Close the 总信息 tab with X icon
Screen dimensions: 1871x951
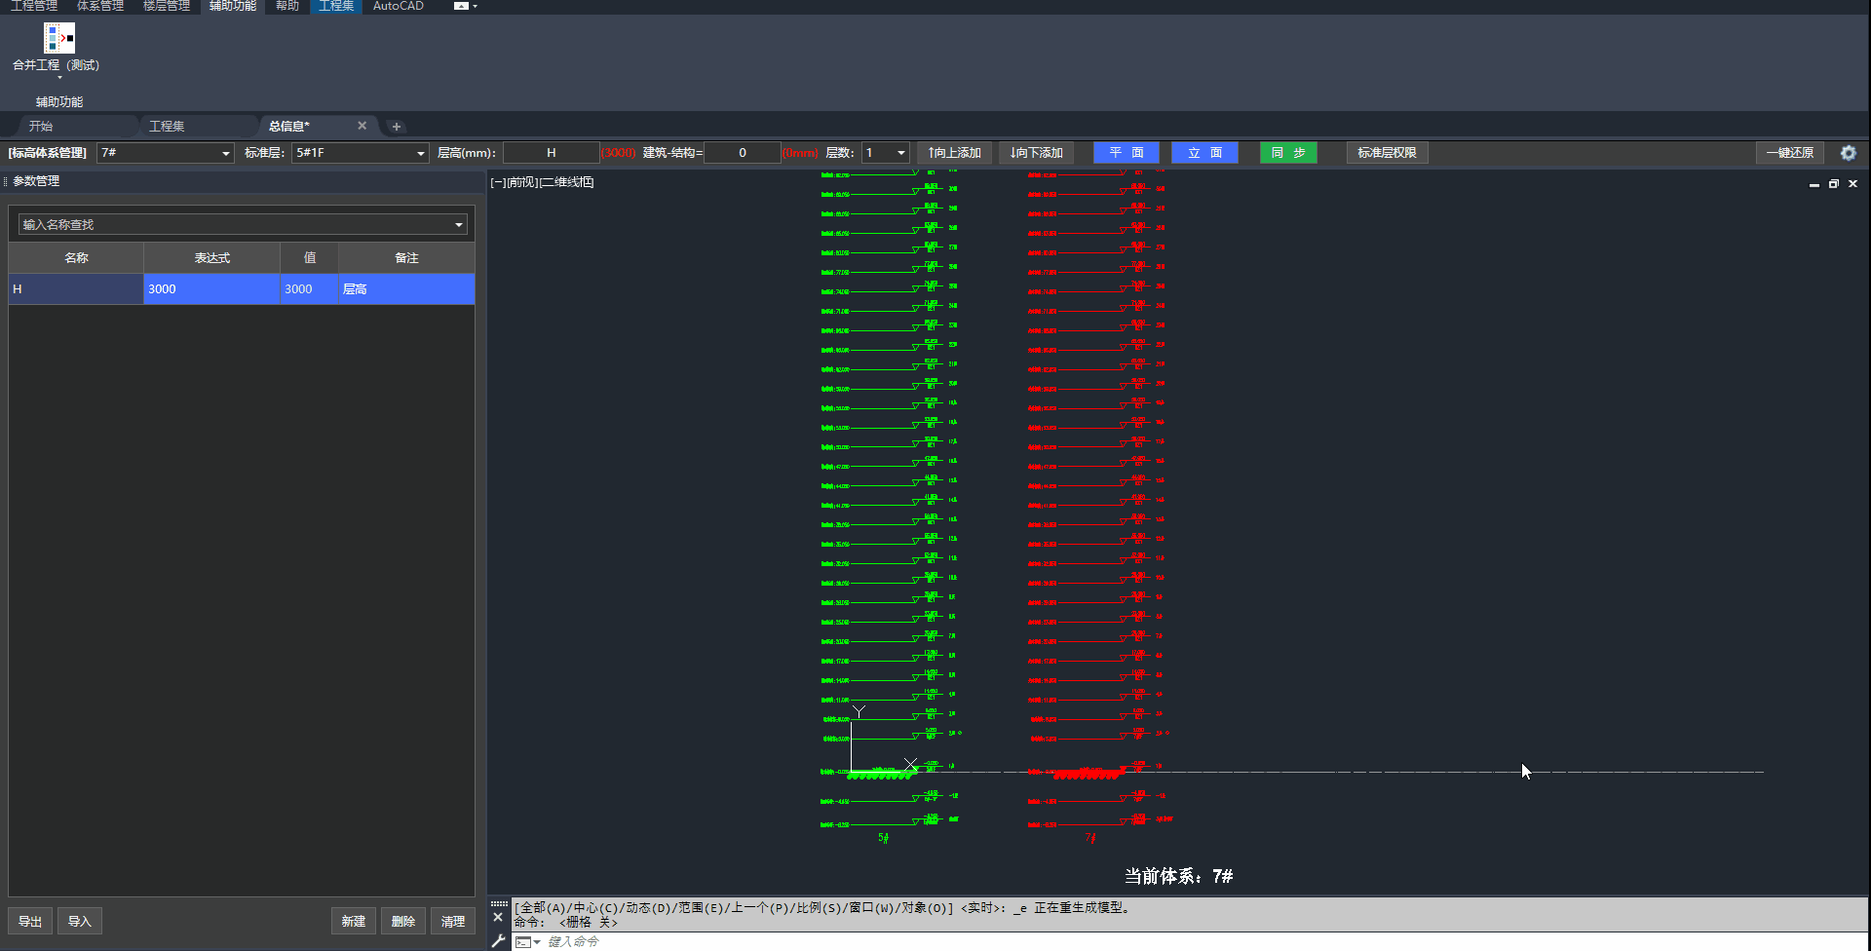pos(363,126)
